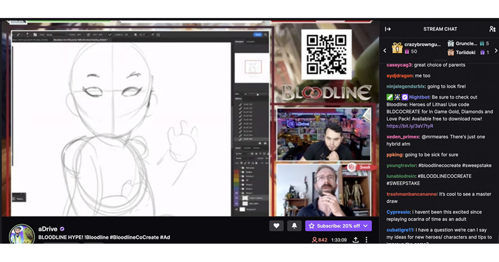
Task: Switch to the Navigator panel tab
Action: click(239, 42)
